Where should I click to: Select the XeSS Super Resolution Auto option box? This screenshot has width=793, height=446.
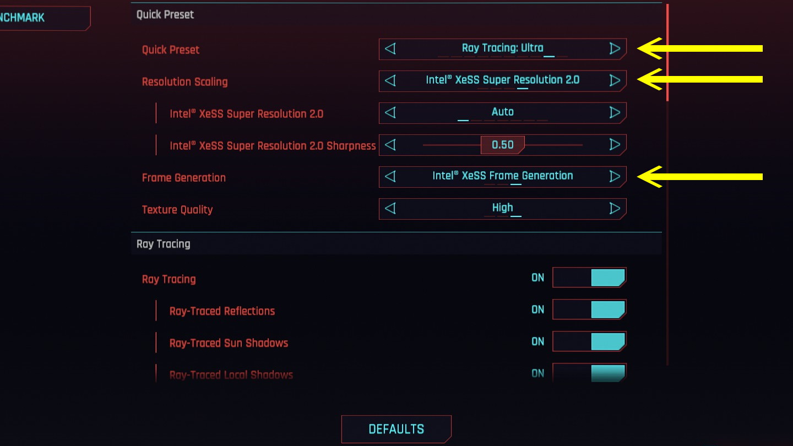[502, 112]
